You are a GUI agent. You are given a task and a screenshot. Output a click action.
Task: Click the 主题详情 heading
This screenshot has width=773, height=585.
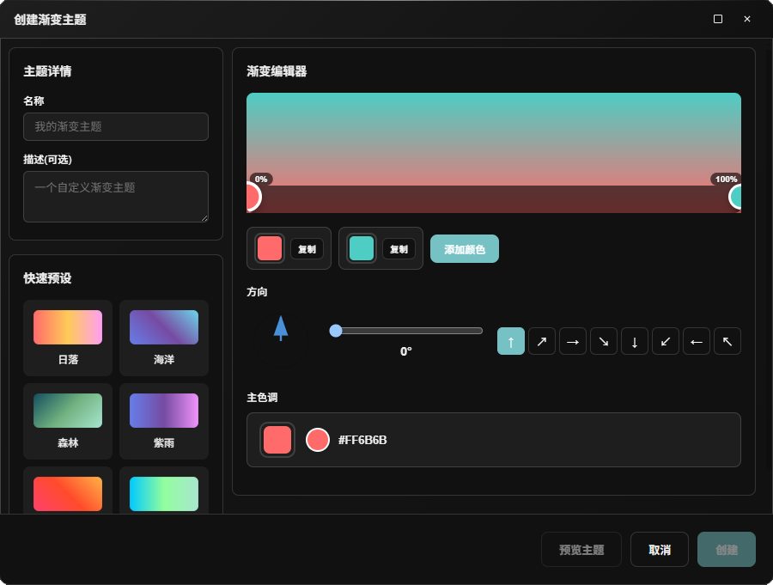[48, 71]
